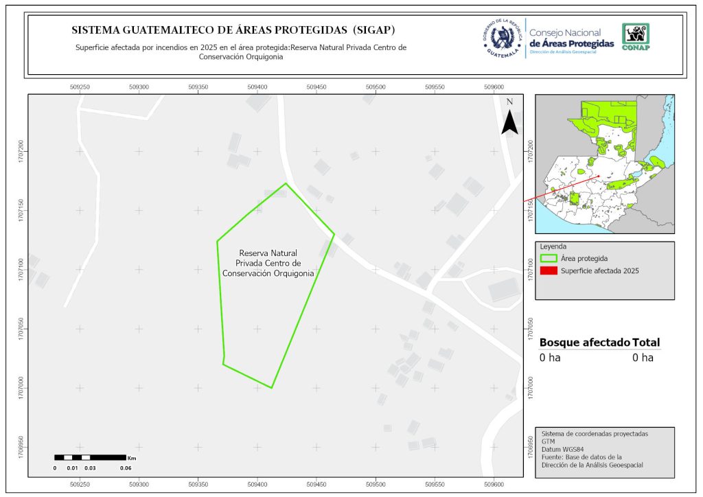Screen dimensions: 703x497
Task: Click the 0 ha value under Total
Action: tap(643, 358)
